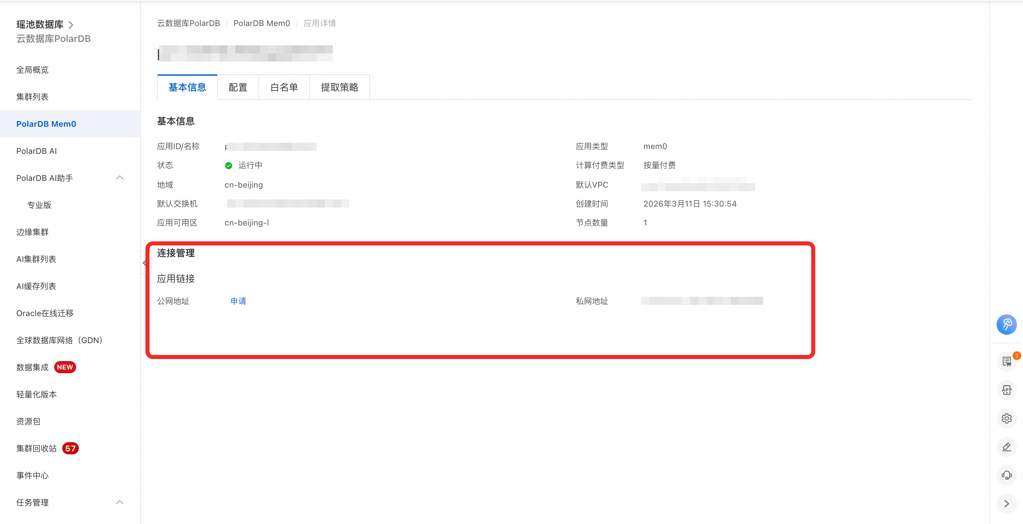Click the pencil feedback icon
The width and height of the screenshot is (1023, 524).
coord(1006,447)
